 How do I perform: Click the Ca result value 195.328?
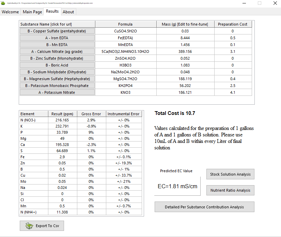(63, 145)
